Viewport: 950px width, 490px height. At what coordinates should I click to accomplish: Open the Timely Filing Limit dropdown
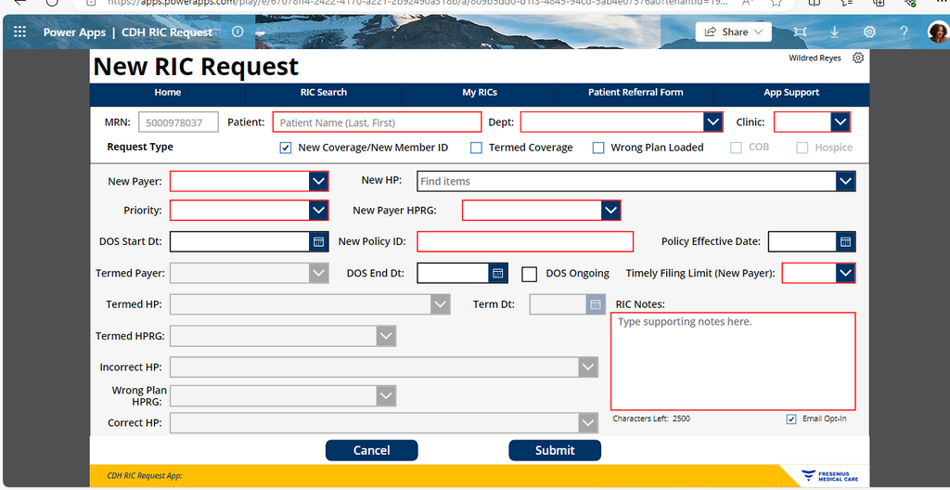point(846,273)
